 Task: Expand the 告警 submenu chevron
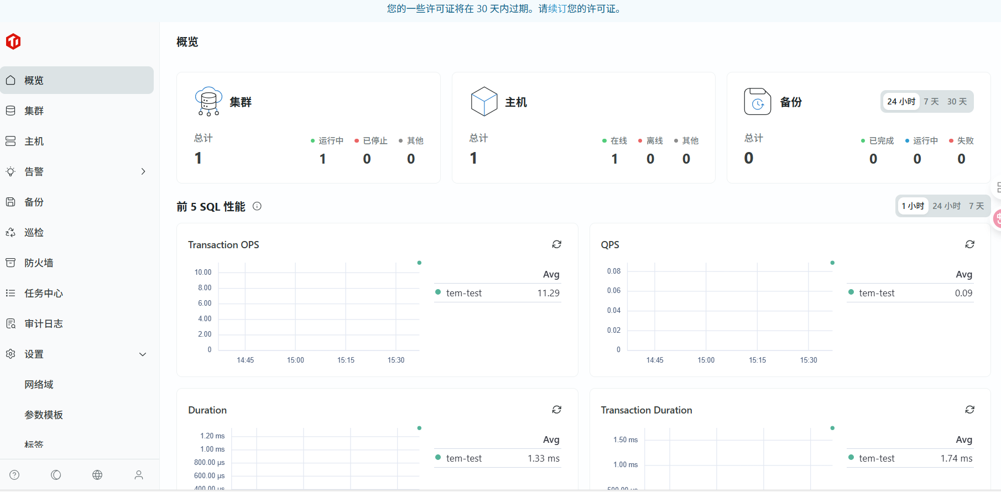click(x=143, y=171)
